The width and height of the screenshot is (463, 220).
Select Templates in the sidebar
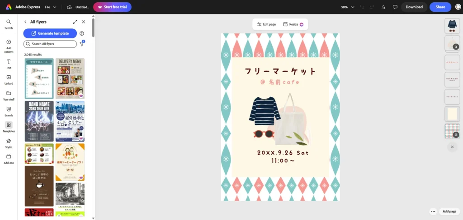pos(9,127)
